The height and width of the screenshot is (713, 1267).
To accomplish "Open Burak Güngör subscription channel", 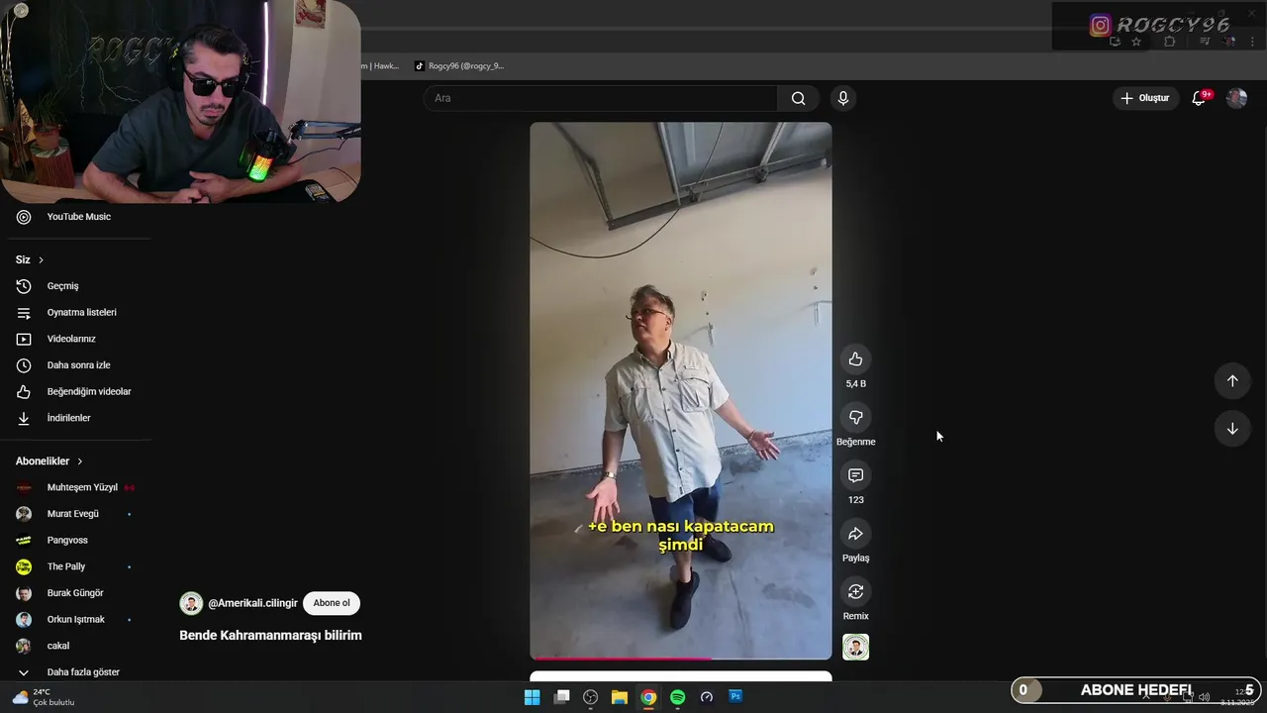I will pyautogui.click(x=77, y=593).
